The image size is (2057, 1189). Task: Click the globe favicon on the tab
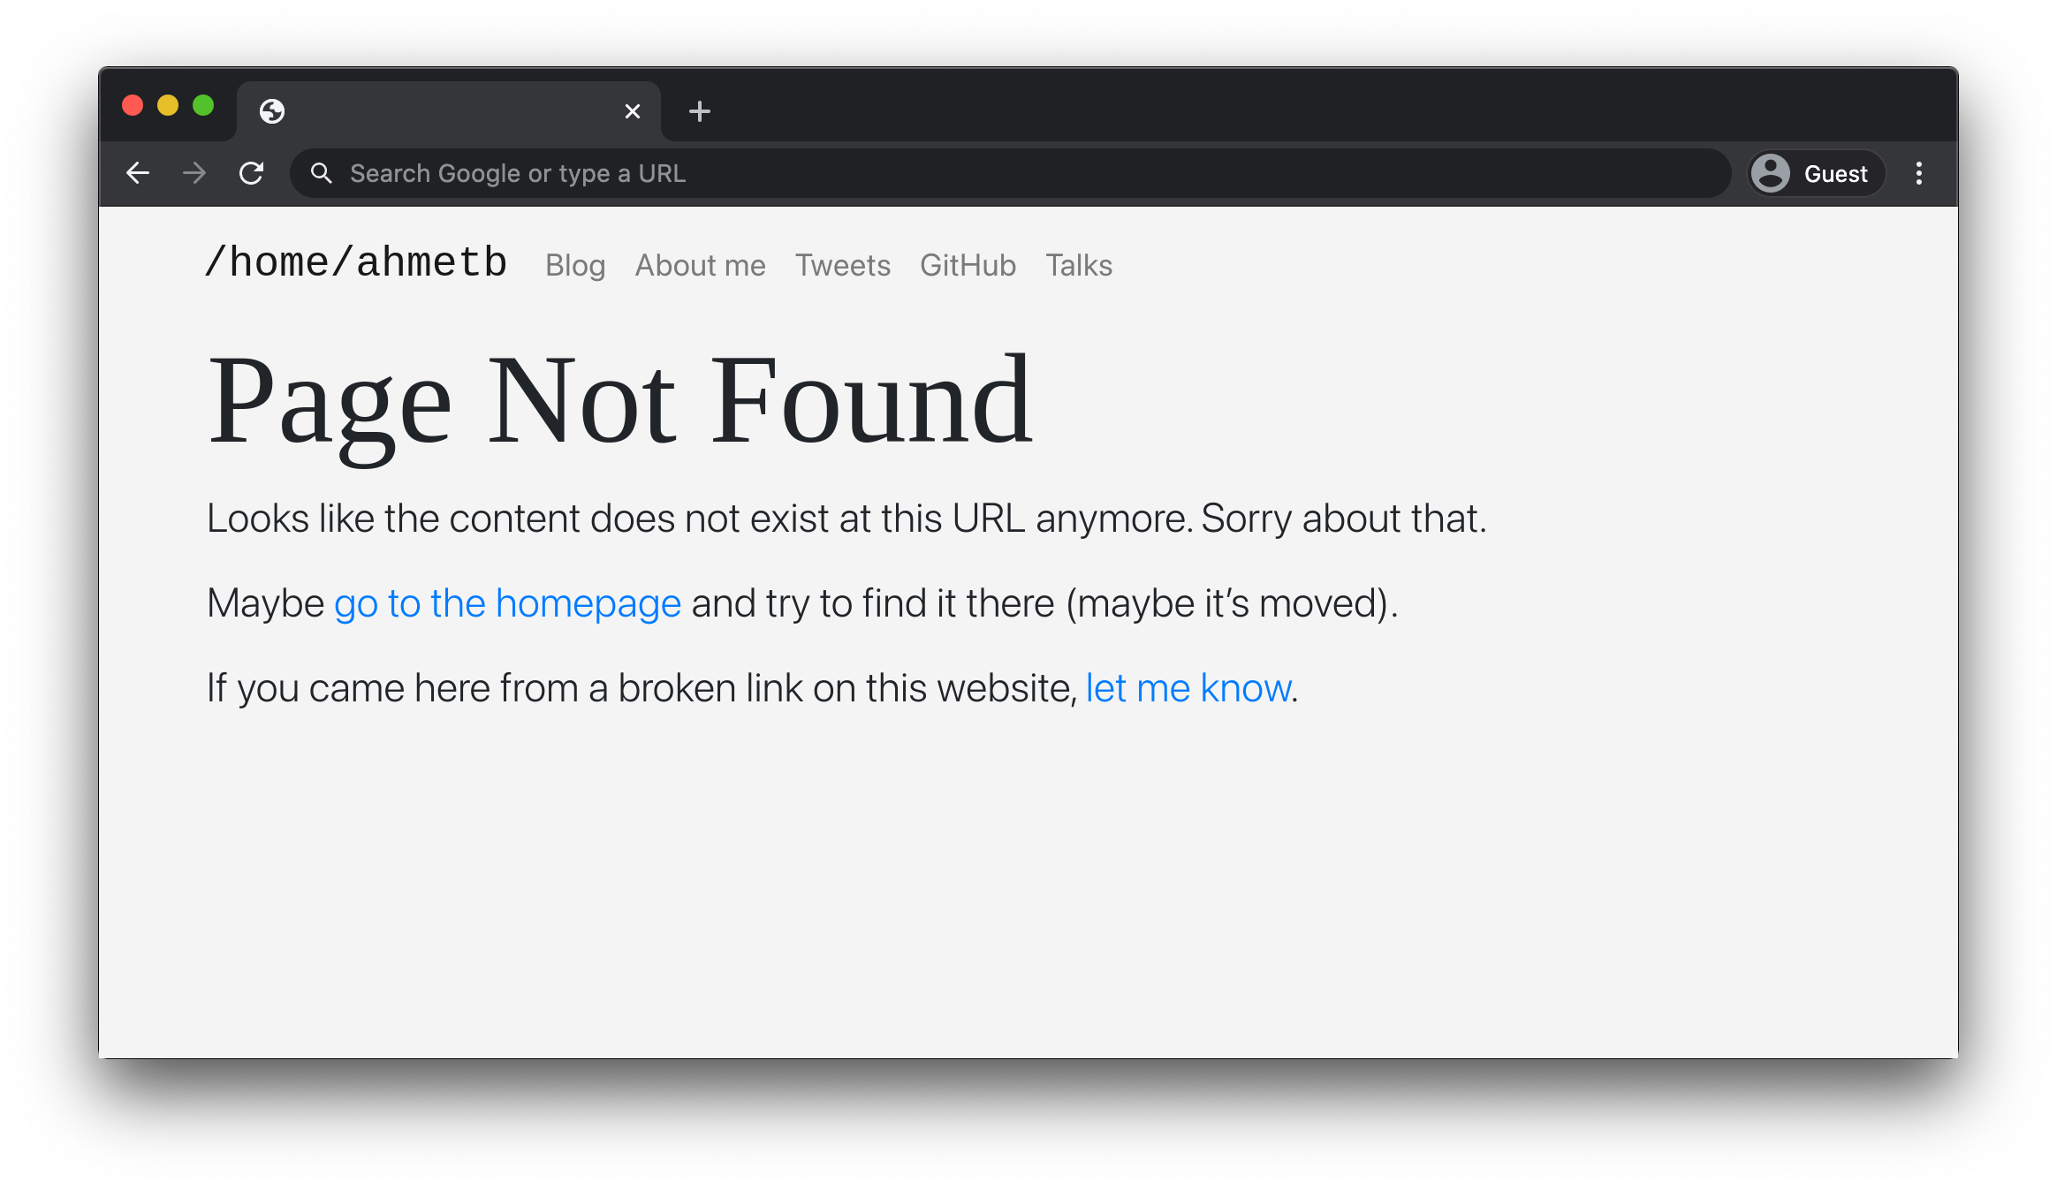[272, 111]
